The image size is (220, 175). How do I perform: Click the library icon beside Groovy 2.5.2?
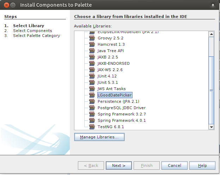[x=92, y=38]
